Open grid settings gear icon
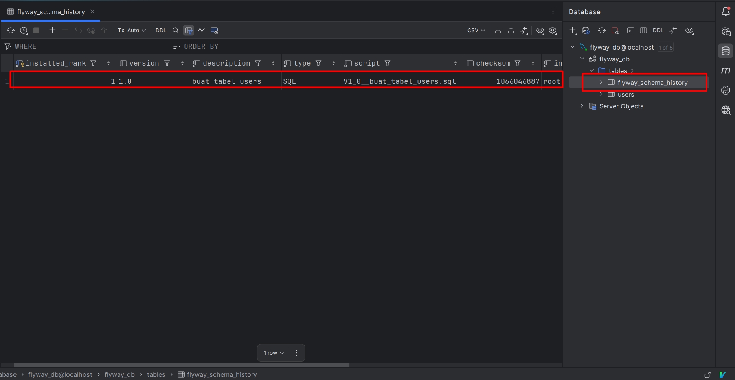 click(x=553, y=30)
